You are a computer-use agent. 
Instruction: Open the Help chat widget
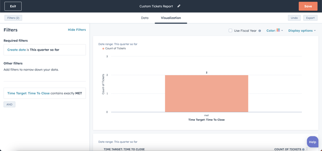click(x=312, y=142)
